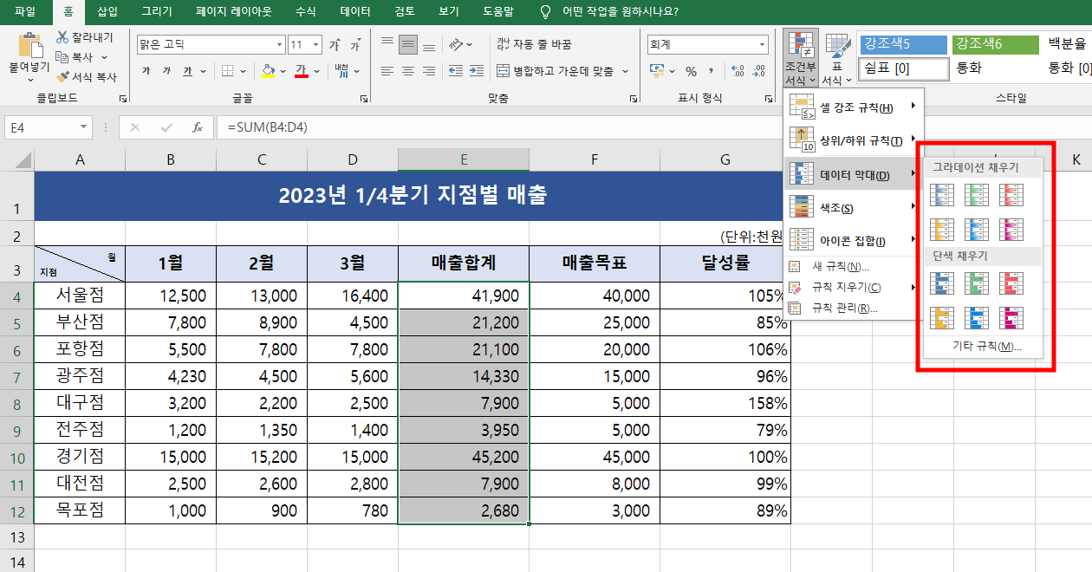Viewport: 1092px width, 572px height.
Task: Click the percent style icon
Action: [691, 71]
